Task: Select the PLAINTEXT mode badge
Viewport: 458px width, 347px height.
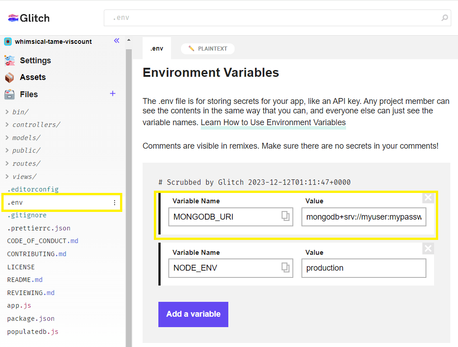Action: (x=208, y=48)
